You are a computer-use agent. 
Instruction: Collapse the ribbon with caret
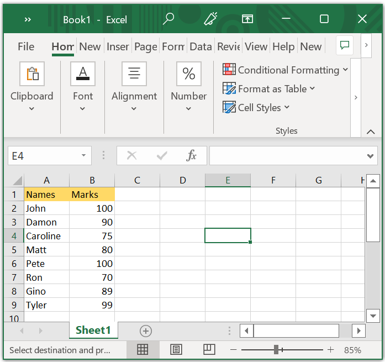coord(371,132)
